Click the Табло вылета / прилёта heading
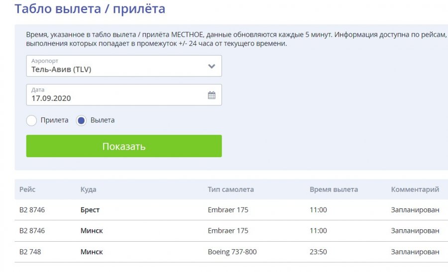Screen dimensions: 448x272 click(x=90, y=8)
